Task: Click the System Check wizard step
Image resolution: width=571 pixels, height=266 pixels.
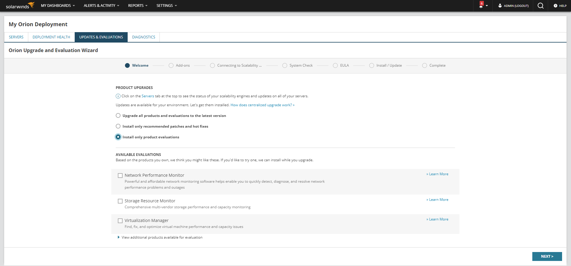Action: (298, 65)
